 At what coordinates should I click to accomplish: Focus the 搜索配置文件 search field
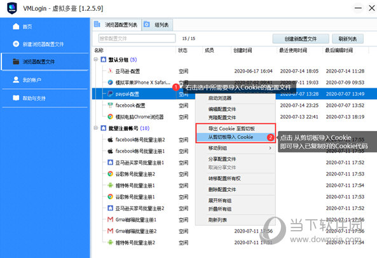click(x=137, y=38)
